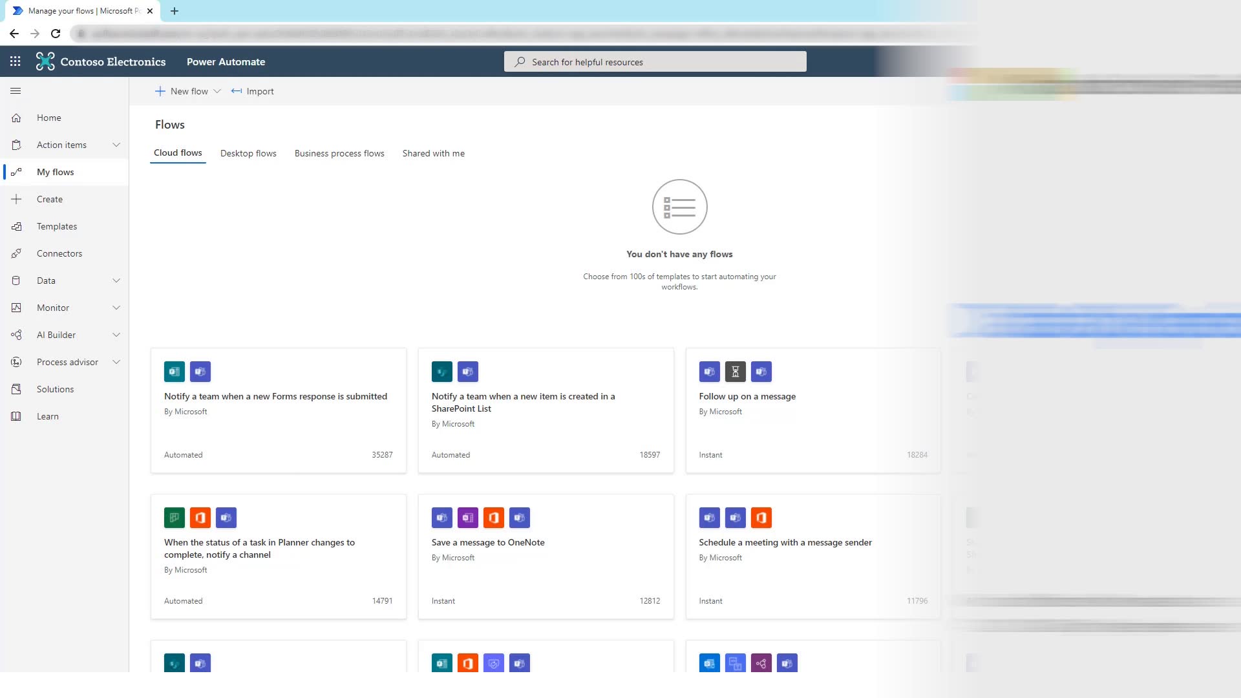Expand the Monitor section chevron
This screenshot has width=1241, height=698.
pyautogui.click(x=116, y=308)
